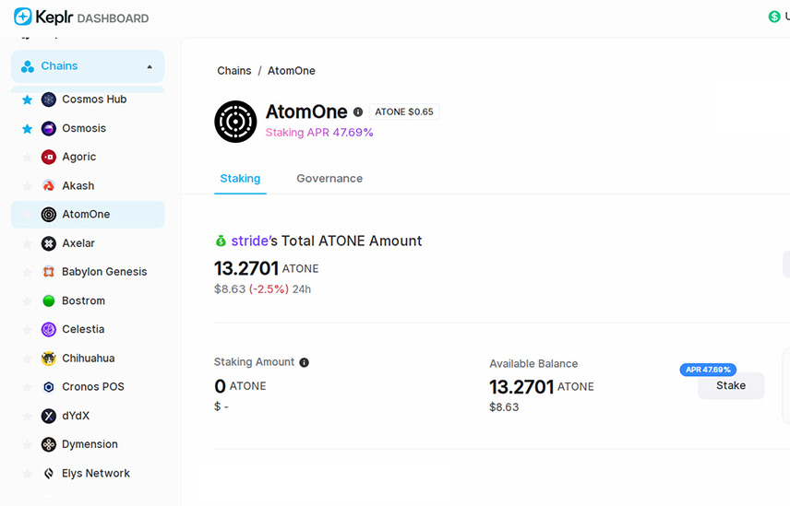Viewport: 790px width, 506px height.
Task: Switch to the Governance tab
Action: click(x=329, y=179)
